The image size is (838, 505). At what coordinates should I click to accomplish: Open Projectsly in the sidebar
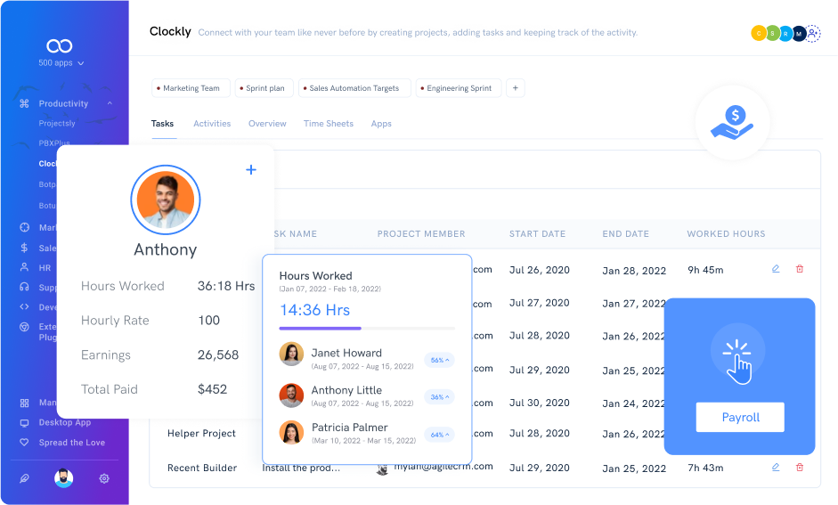tap(57, 123)
